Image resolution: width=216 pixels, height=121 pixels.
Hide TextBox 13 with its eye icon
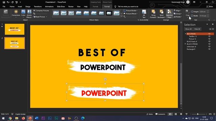pos(209,36)
